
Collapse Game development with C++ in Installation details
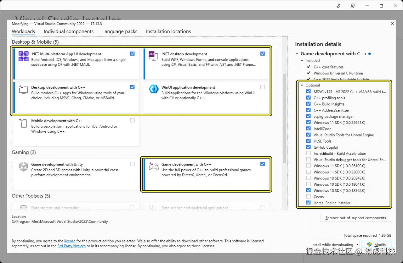coord(297,54)
